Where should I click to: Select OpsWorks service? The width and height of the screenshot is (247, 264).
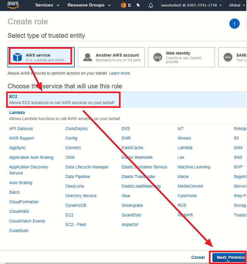[187, 196]
